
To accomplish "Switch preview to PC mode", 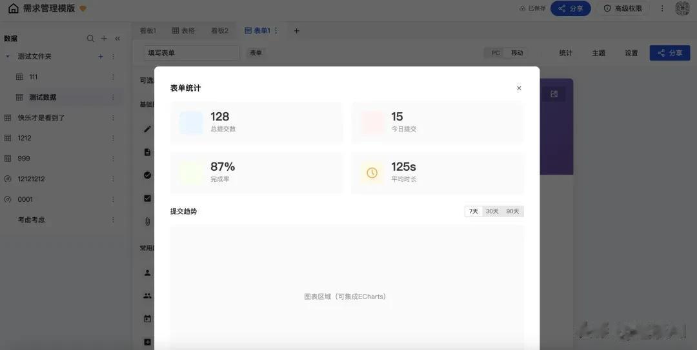I will 496,53.
